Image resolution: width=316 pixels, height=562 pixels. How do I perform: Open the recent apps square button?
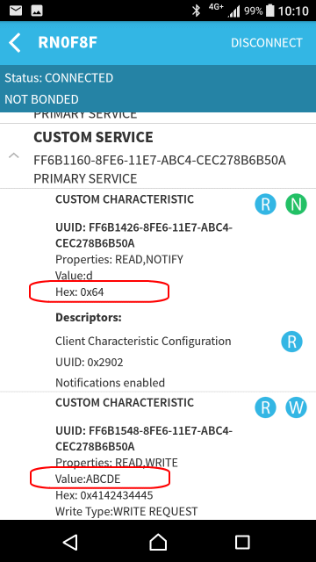pos(242,543)
